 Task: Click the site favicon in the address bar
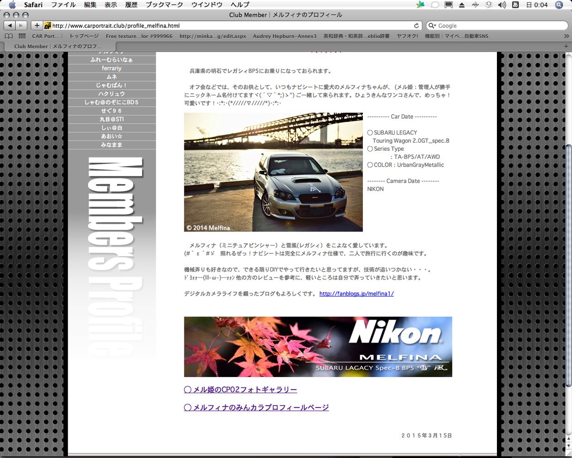[x=48, y=26]
